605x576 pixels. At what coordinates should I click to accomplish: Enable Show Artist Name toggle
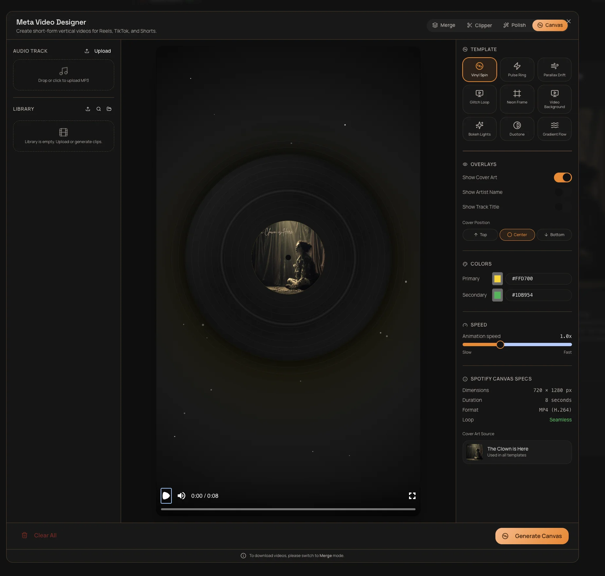click(563, 192)
